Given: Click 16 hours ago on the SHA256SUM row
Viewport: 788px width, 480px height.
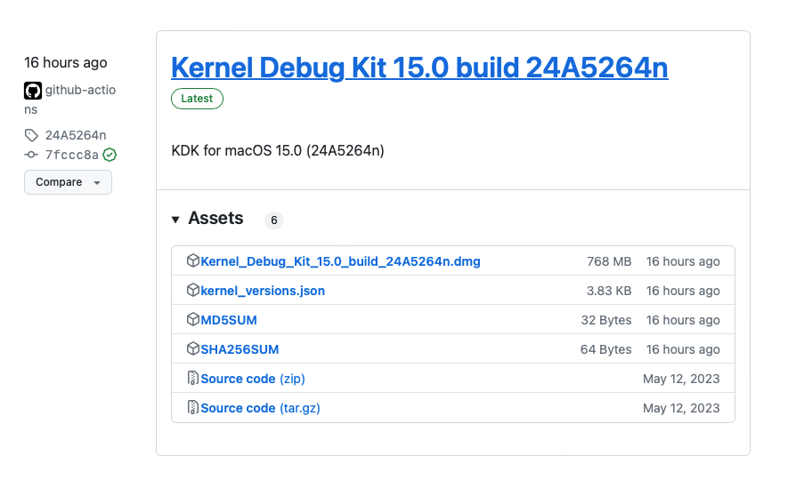Looking at the screenshot, I should [x=683, y=349].
